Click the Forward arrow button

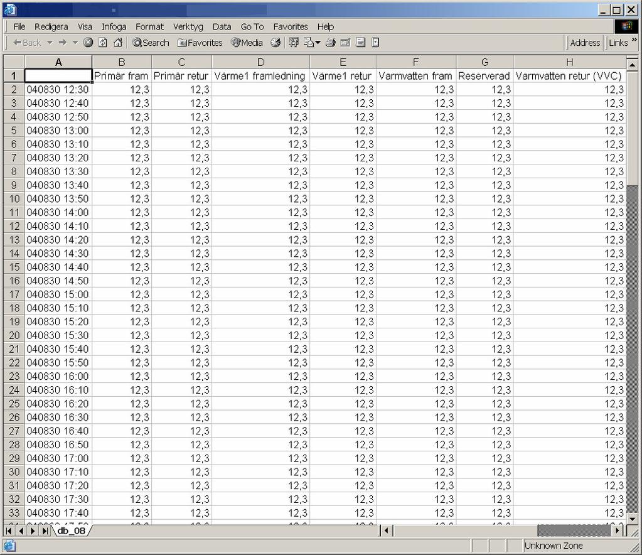[x=63, y=43]
